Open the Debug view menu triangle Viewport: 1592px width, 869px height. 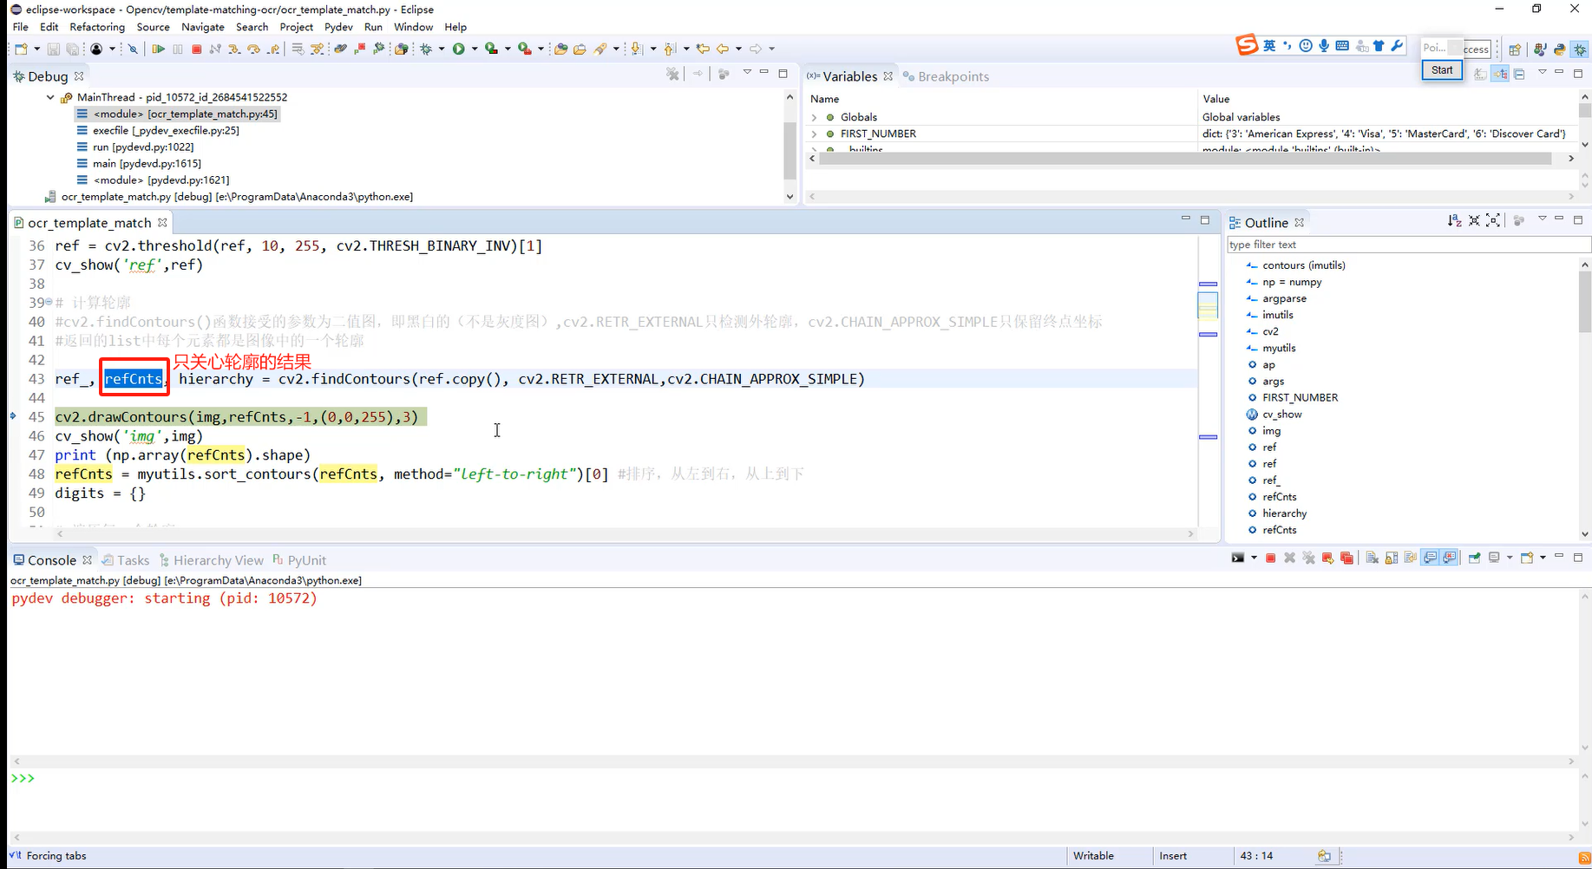[747, 72]
